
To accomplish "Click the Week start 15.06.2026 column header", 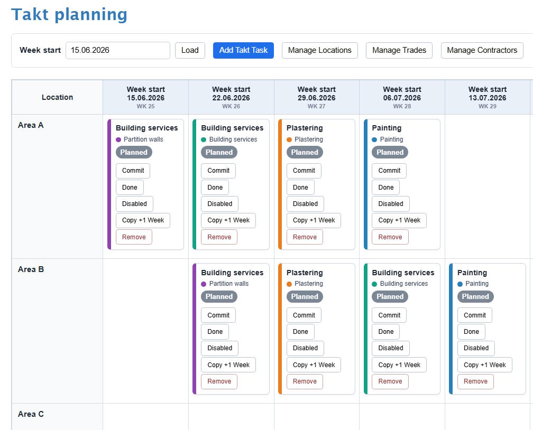I will pyautogui.click(x=145, y=98).
